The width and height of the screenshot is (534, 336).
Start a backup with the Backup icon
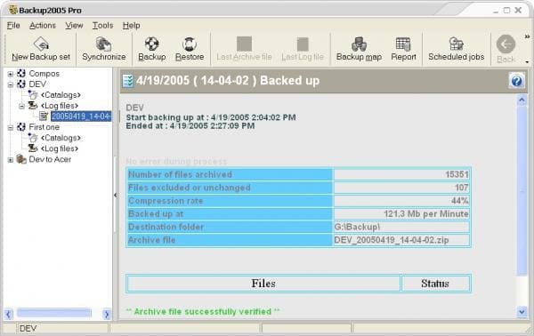coord(151,44)
